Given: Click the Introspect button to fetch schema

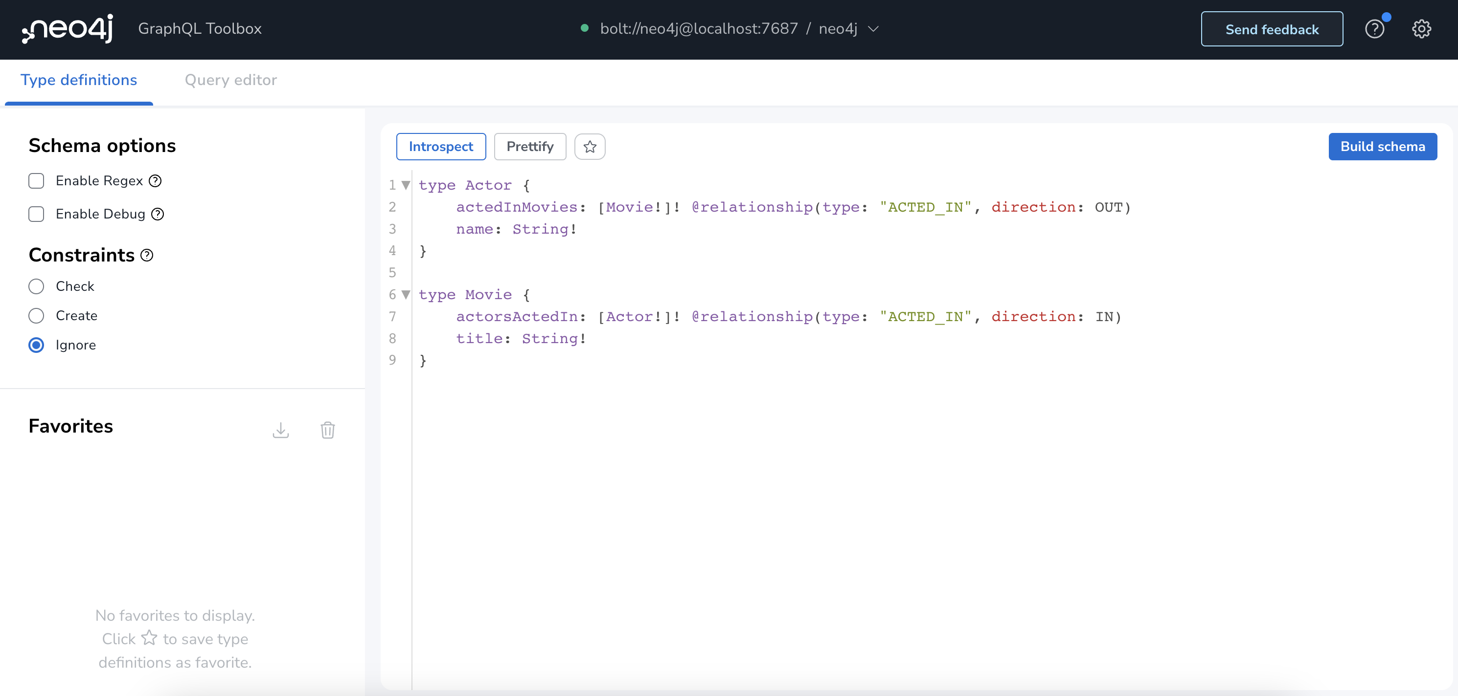Looking at the screenshot, I should (x=442, y=146).
